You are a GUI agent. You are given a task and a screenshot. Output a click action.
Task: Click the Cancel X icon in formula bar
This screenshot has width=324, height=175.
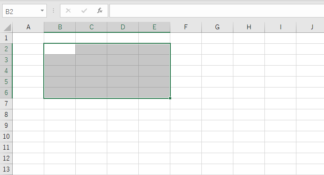click(x=68, y=11)
